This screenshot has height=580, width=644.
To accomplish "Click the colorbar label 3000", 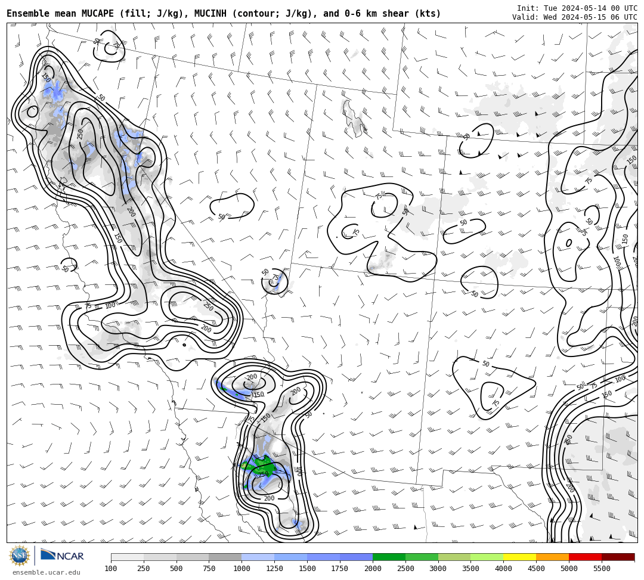I will 438,569.
